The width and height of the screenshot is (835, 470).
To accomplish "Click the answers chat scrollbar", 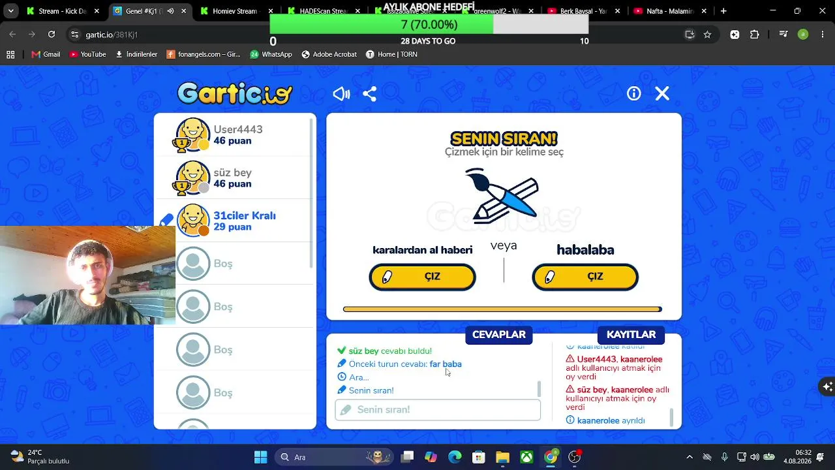I will click(x=539, y=389).
